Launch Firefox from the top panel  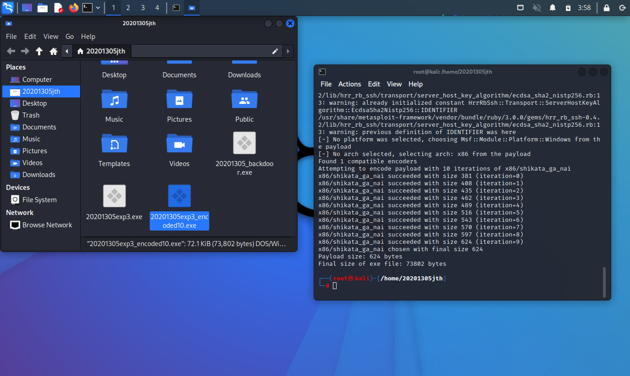tap(73, 8)
